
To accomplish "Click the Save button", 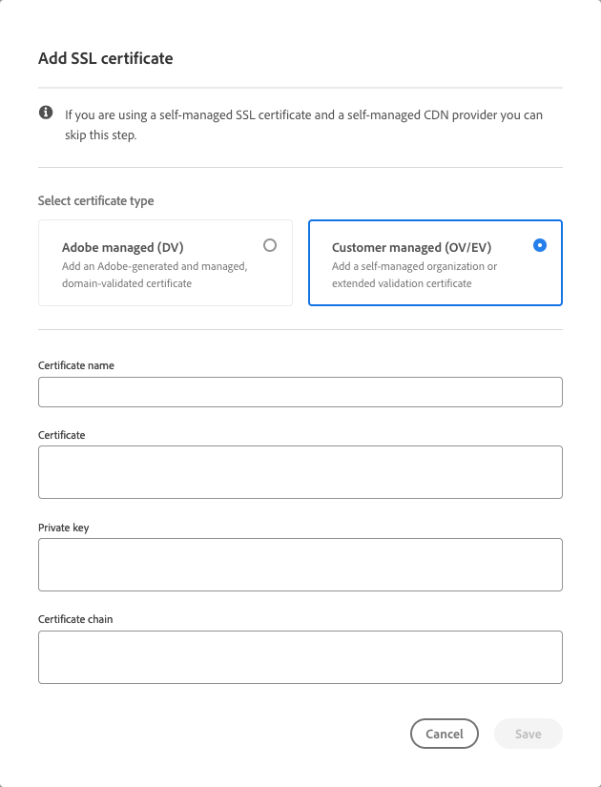I will click(528, 734).
